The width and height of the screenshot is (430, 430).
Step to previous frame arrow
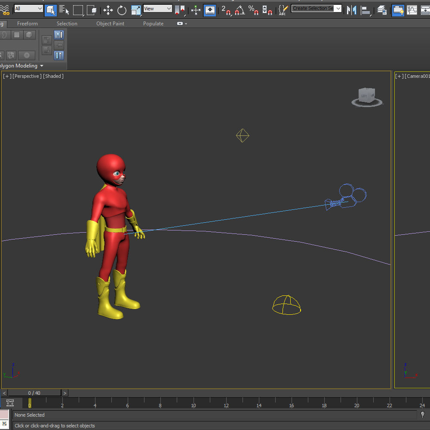[4, 393]
